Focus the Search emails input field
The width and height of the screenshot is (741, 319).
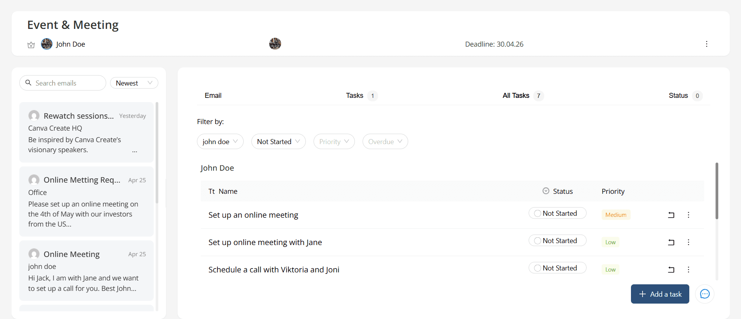pyautogui.click(x=63, y=83)
